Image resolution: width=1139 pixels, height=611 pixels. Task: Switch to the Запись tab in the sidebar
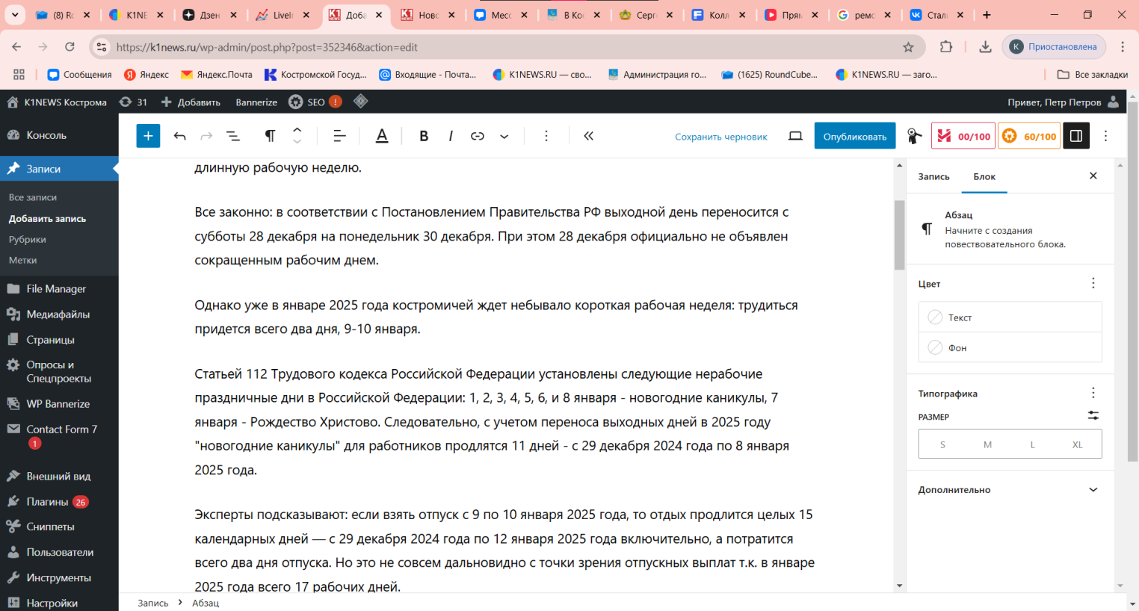pos(933,176)
